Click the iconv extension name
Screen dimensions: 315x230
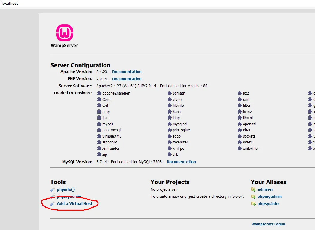247,112
